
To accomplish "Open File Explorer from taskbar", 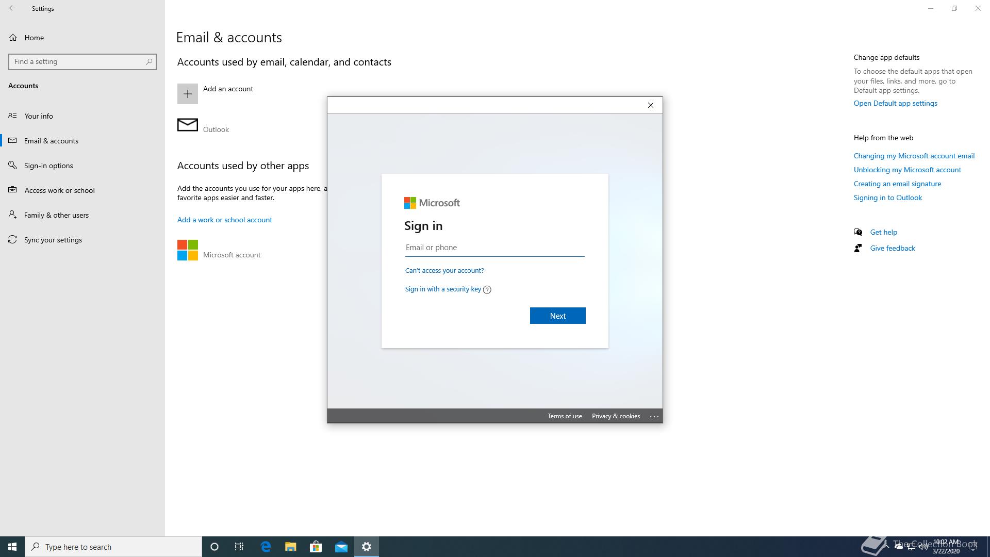I will click(x=291, y=547).
